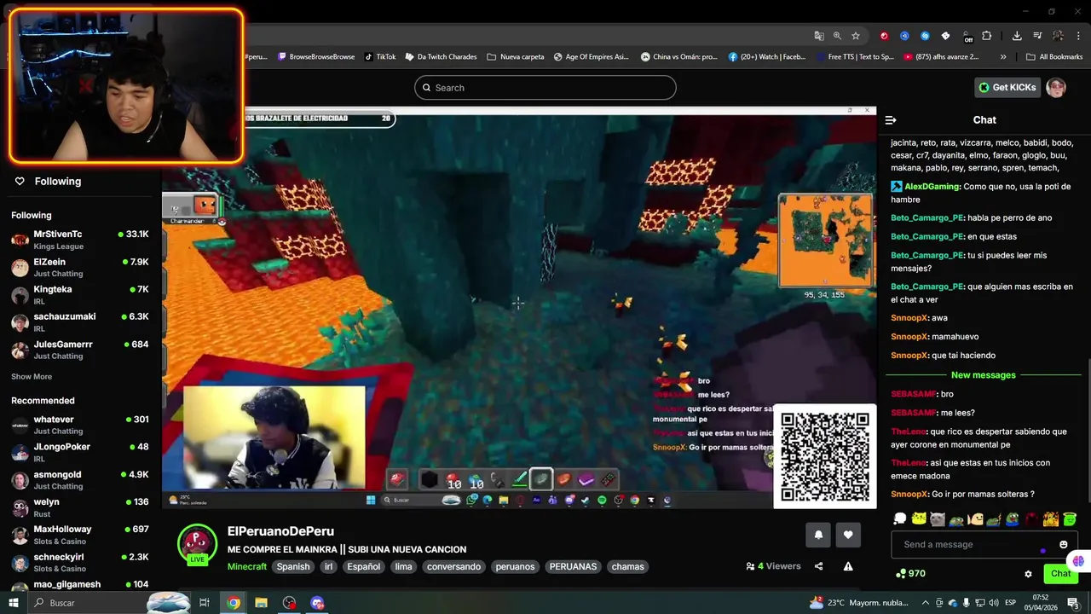Screen dimensions: 1091x614
Task: Open Chrome three-dot menu
Action: tap(1078, 36)
